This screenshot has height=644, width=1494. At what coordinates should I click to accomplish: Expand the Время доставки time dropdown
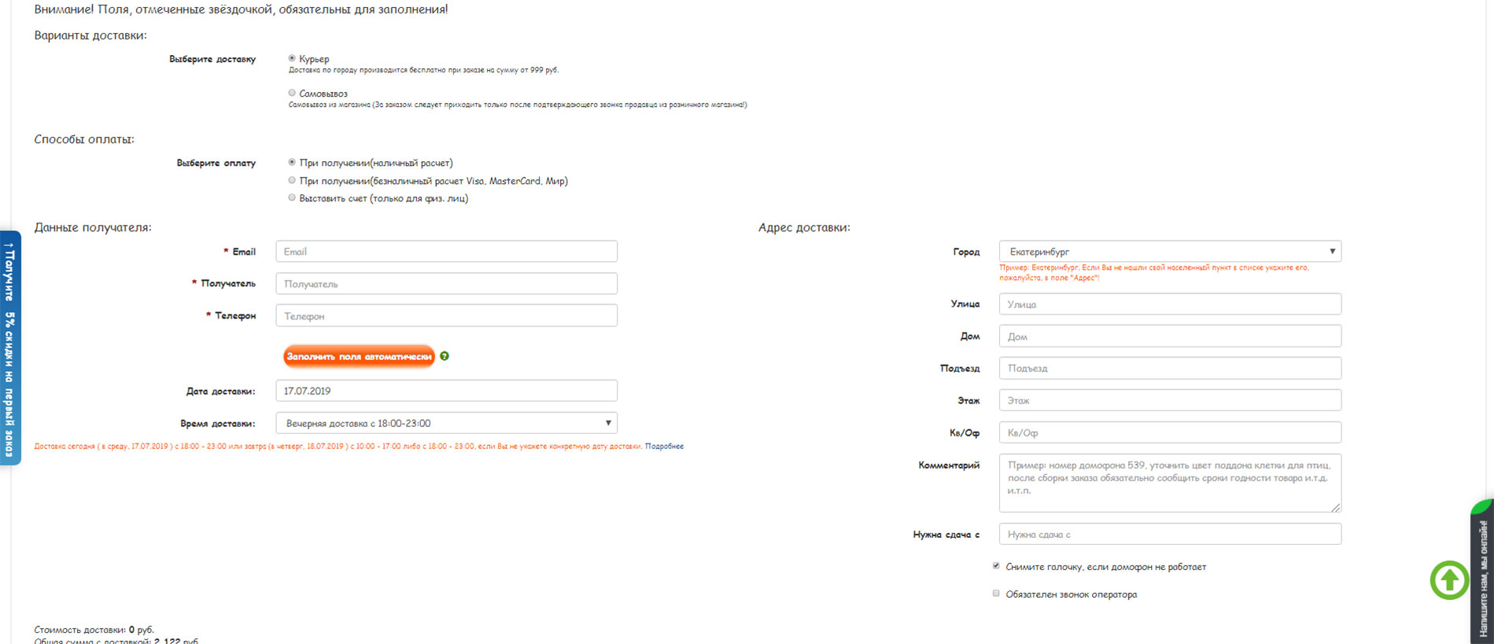pyautogui.click(x=446, y=423)
